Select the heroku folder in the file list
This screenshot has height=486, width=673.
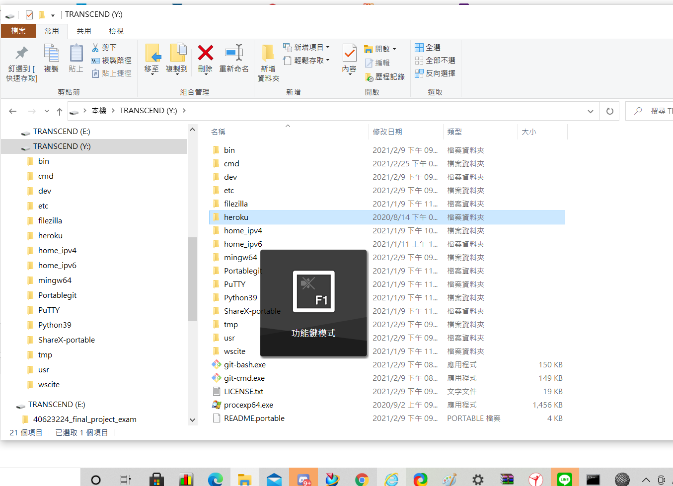pyautogui.click(x=387, y=217)
